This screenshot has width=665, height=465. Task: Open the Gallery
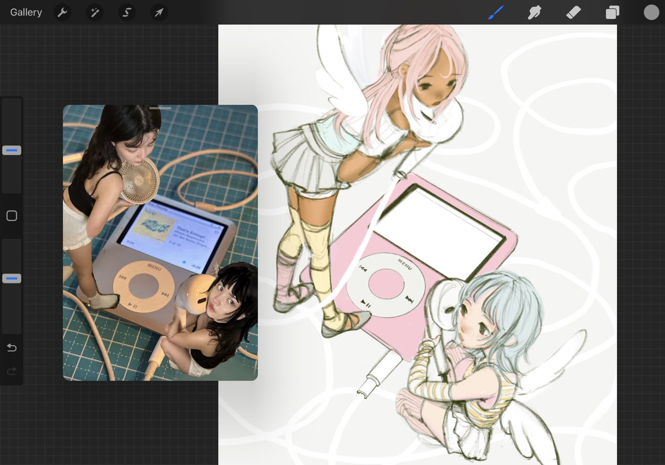click(x=26, y=12)
